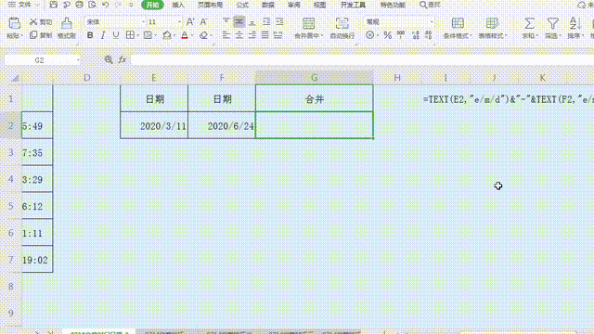
Task: Click the Save icon in quick access toolbar
Action: 54,5
